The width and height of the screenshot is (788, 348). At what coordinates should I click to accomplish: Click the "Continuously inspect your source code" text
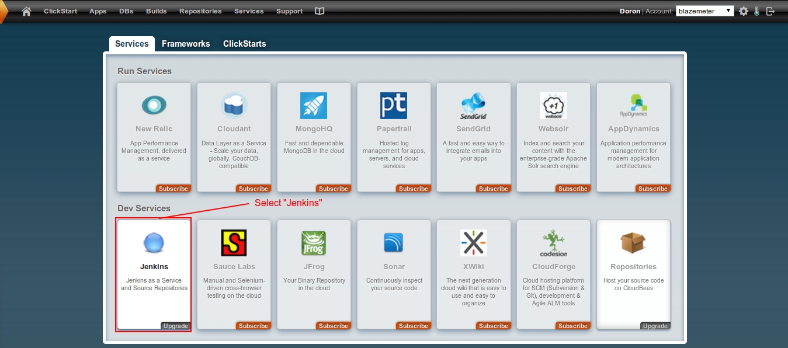pos(394,284)
